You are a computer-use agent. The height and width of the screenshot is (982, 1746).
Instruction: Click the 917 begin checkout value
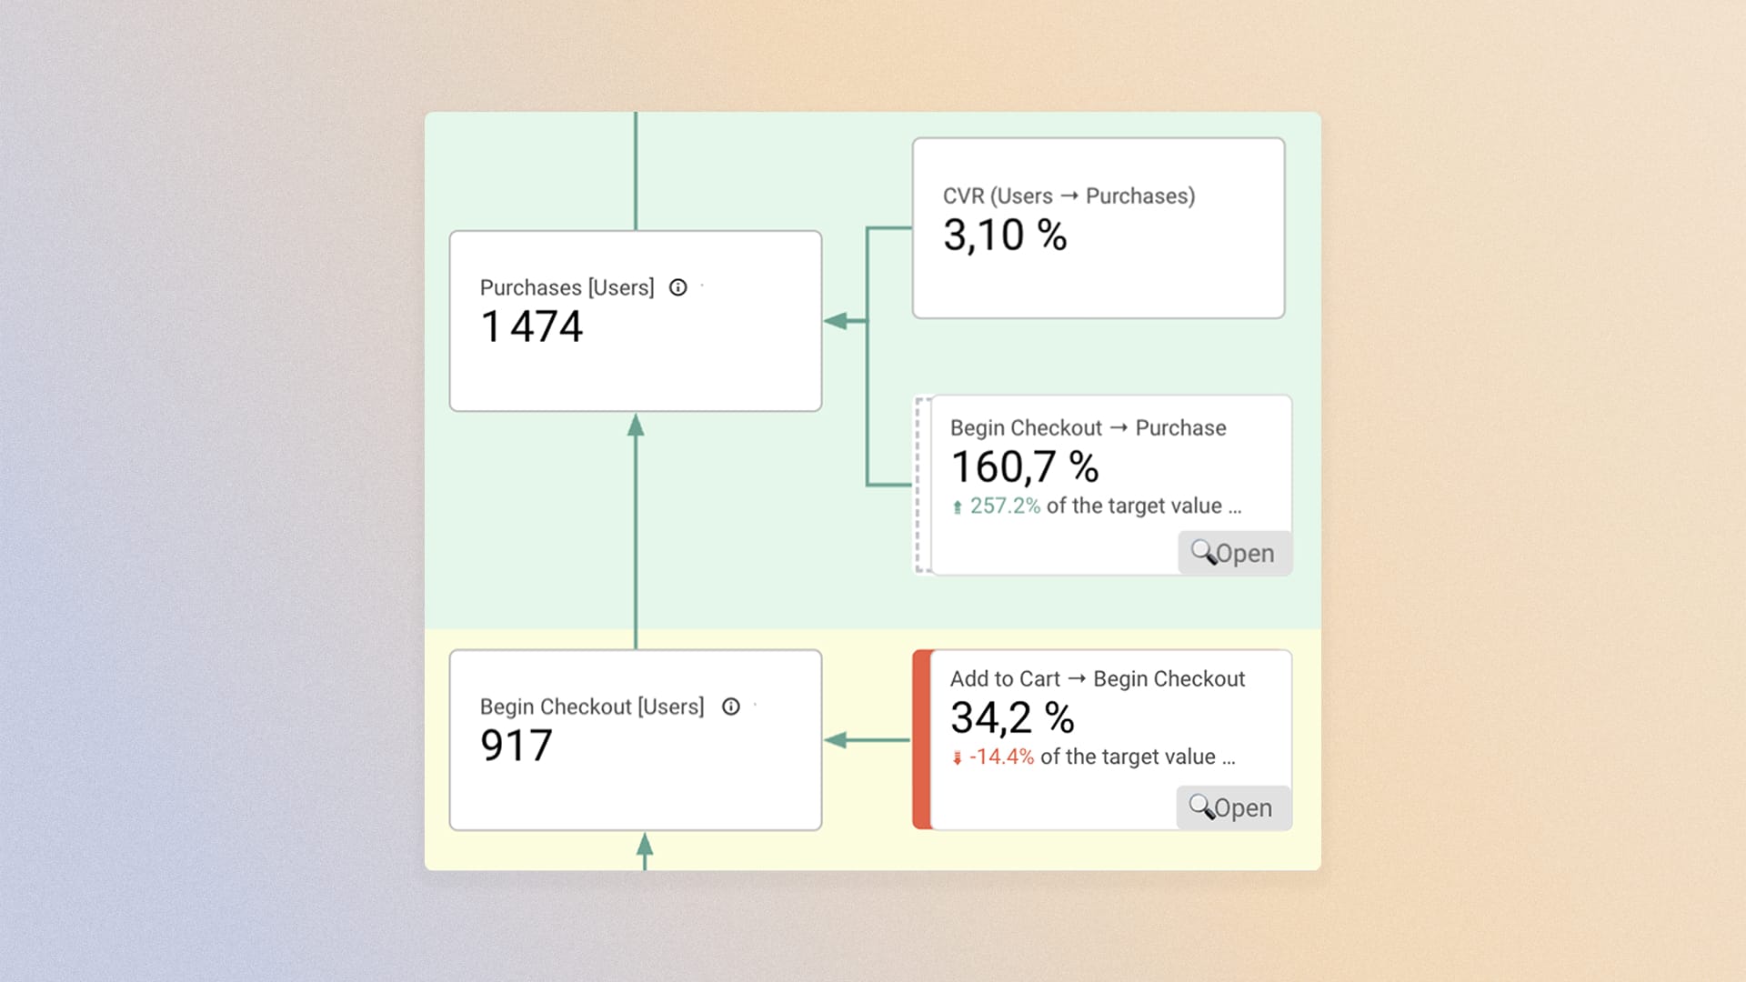[x=516, y=746]
